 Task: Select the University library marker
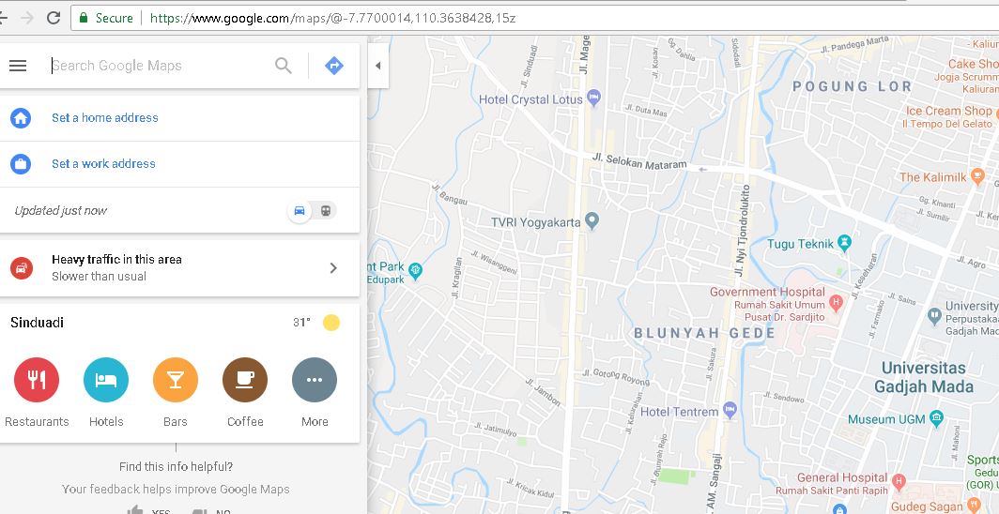click(934, 314)
